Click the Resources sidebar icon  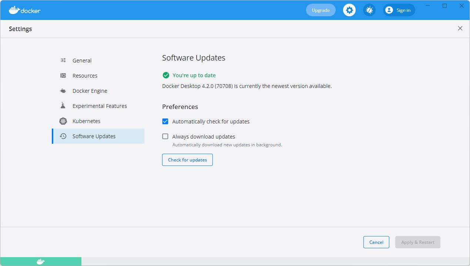coord(63,75)
